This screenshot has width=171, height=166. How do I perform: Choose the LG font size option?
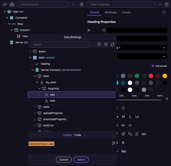click(x=130, y=125)
